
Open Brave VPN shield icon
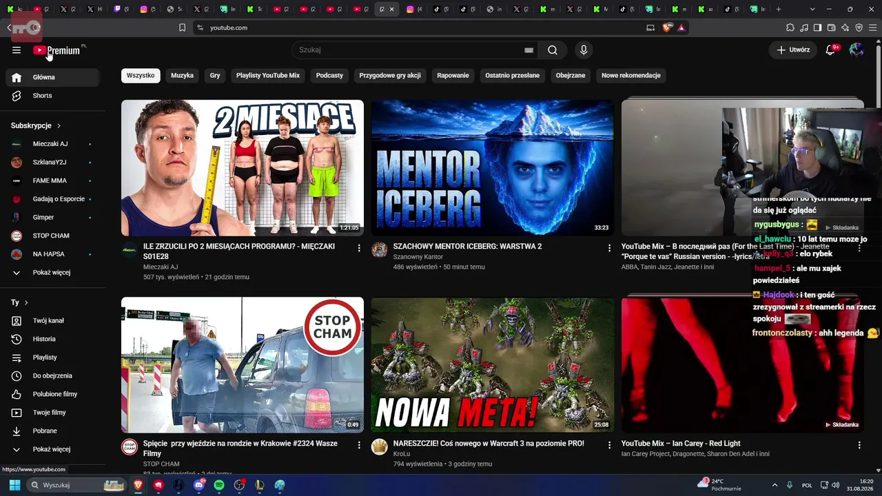[x=859, y=28]
